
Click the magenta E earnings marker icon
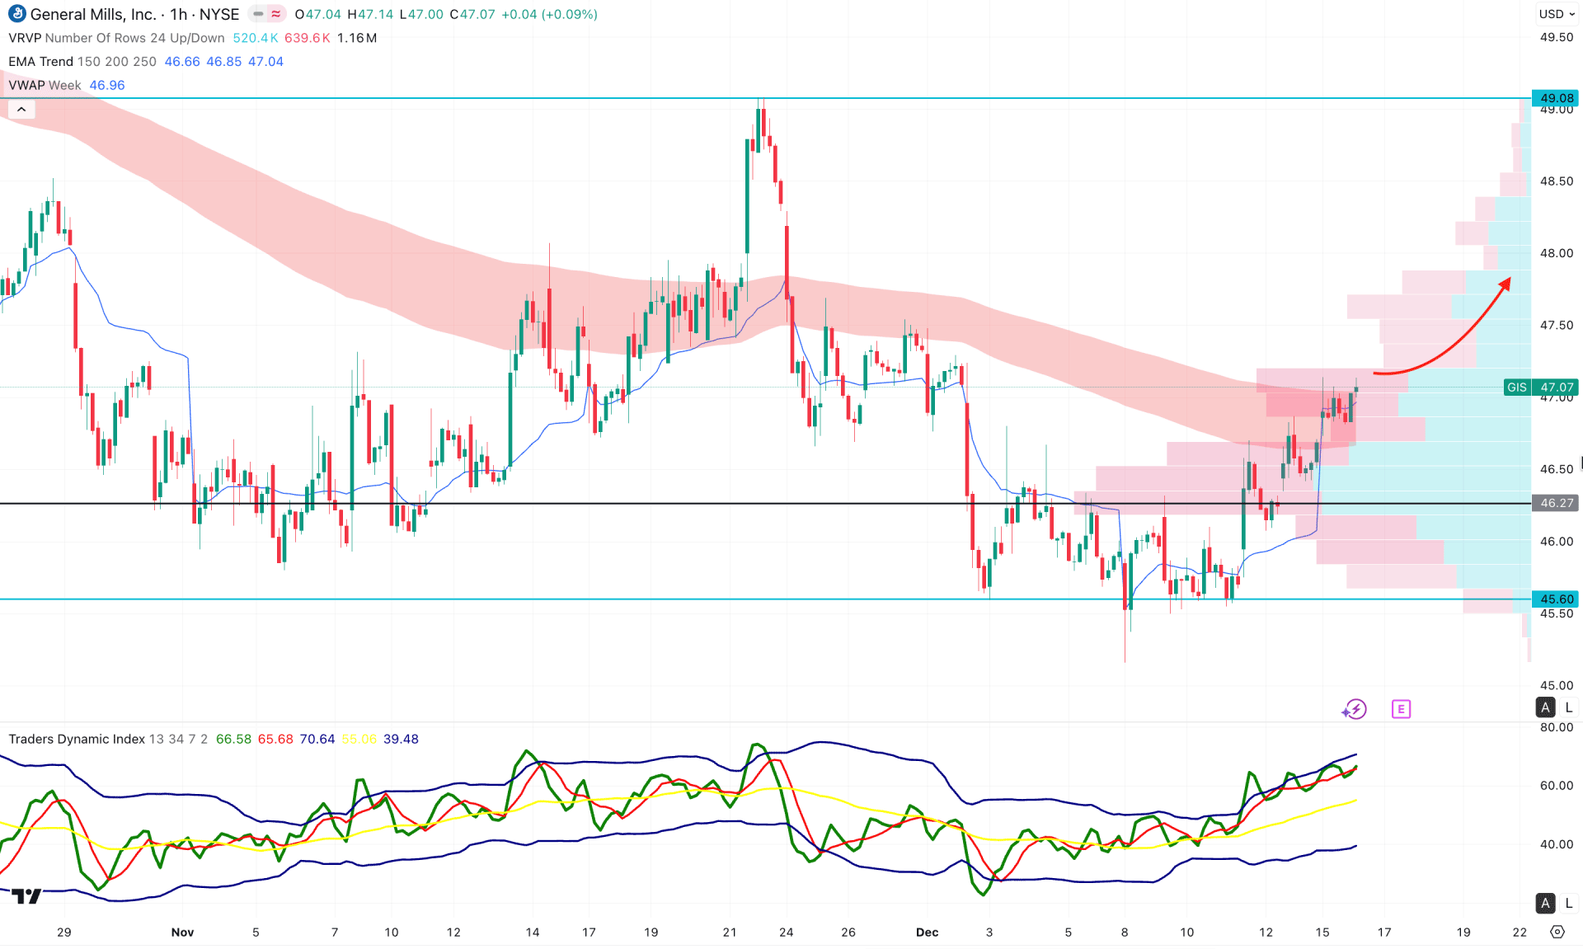point(1401,708)
